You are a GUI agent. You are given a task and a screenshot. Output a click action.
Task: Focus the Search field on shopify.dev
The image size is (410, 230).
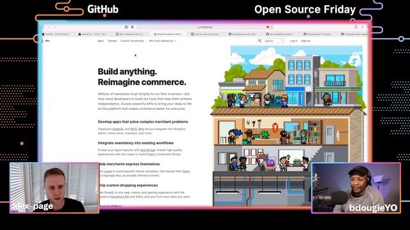pos(271,41)
